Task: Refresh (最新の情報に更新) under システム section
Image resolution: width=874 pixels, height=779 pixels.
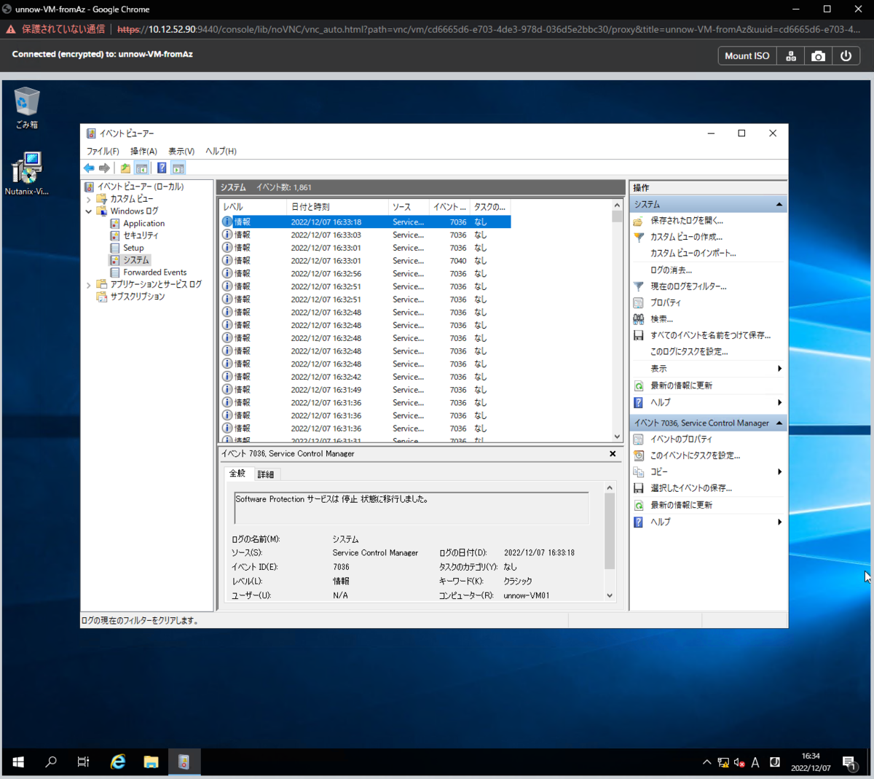Action: click(681, 385)
